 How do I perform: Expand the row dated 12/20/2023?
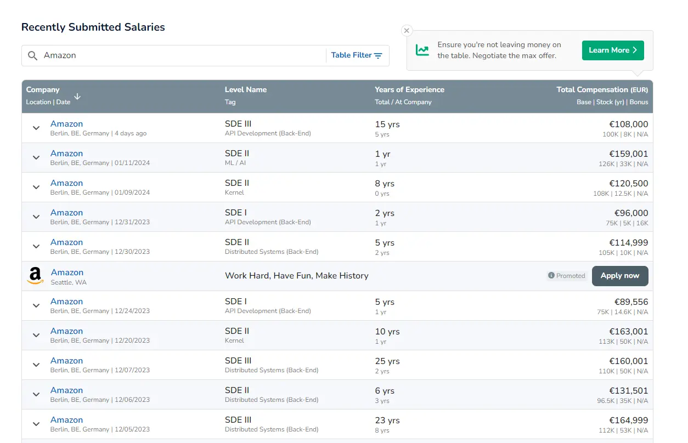36,336
